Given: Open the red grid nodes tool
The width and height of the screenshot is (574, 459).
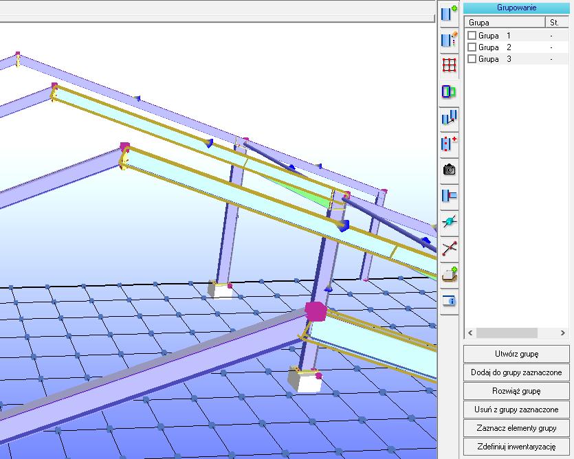Looking at the screenshot, I should pyautogui.click(x=449, y=65).
